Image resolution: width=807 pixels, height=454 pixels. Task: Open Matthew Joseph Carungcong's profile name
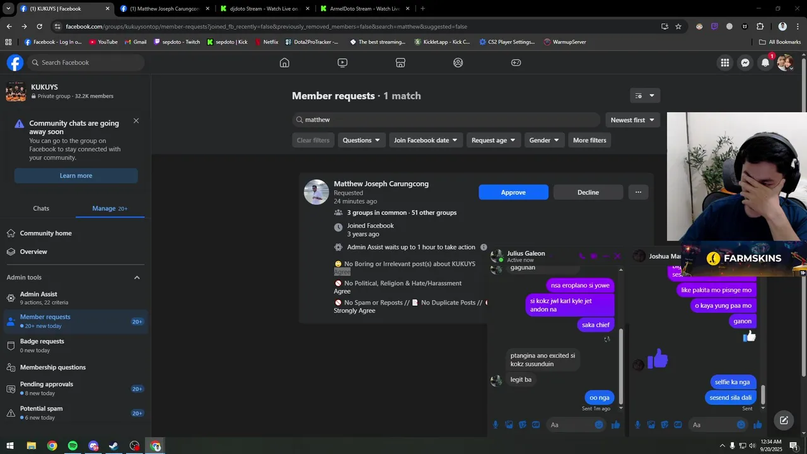[x=381, y=183]
